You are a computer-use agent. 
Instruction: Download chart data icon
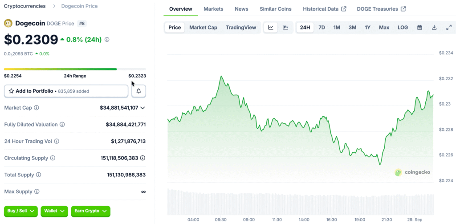pyautogui.click(x=434, y=28)
